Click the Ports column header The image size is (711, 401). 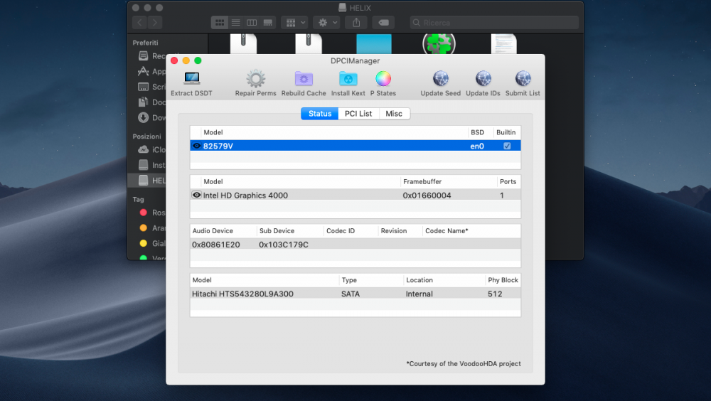[508, 181]
